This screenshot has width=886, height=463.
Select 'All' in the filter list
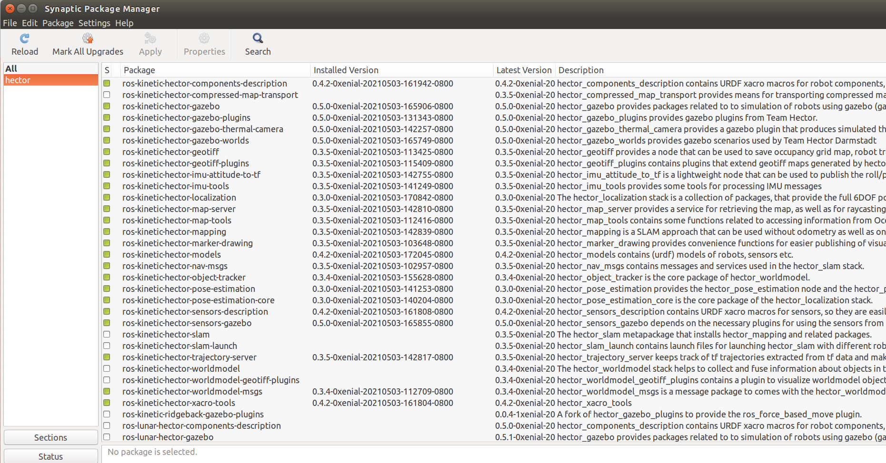(50, 68)
